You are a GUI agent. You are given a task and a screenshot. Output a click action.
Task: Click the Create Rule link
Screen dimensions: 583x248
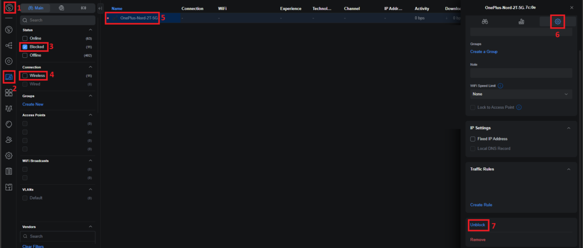481,205
